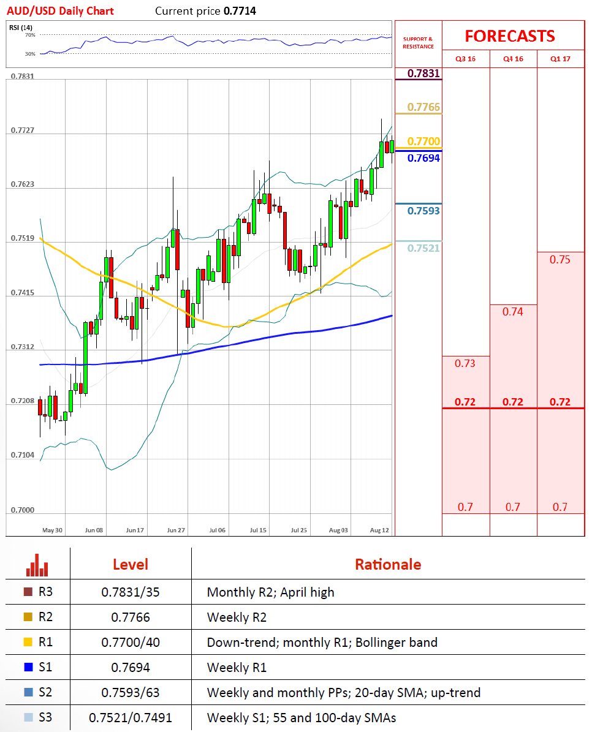Select the Q3 16 forecast column header
592x732 pixels.
pos(465,59)
